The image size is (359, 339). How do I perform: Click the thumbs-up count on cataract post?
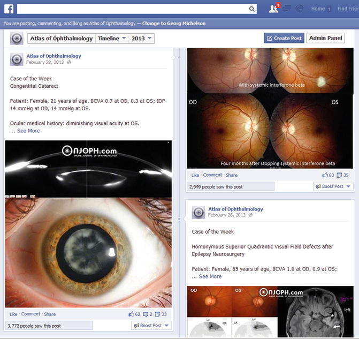(x=134, y=314)
